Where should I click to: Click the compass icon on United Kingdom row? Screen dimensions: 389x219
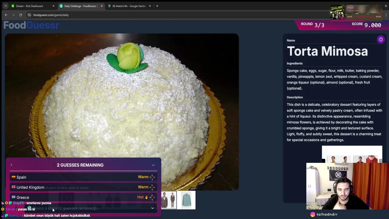click(x=152, y=187)
